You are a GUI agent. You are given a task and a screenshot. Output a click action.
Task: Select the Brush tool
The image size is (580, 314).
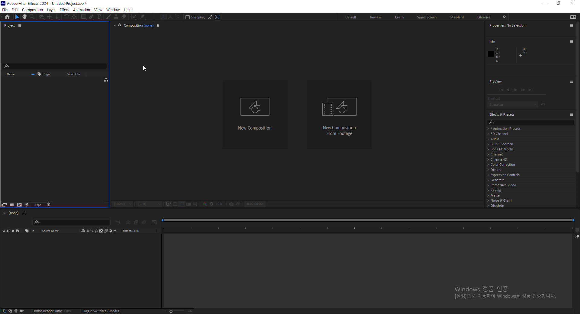click(x=108, y=17)
